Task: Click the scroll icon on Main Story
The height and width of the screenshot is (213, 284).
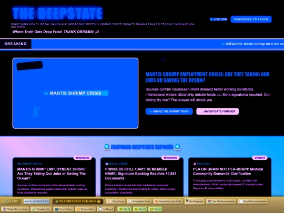Action: pos(109,201)
